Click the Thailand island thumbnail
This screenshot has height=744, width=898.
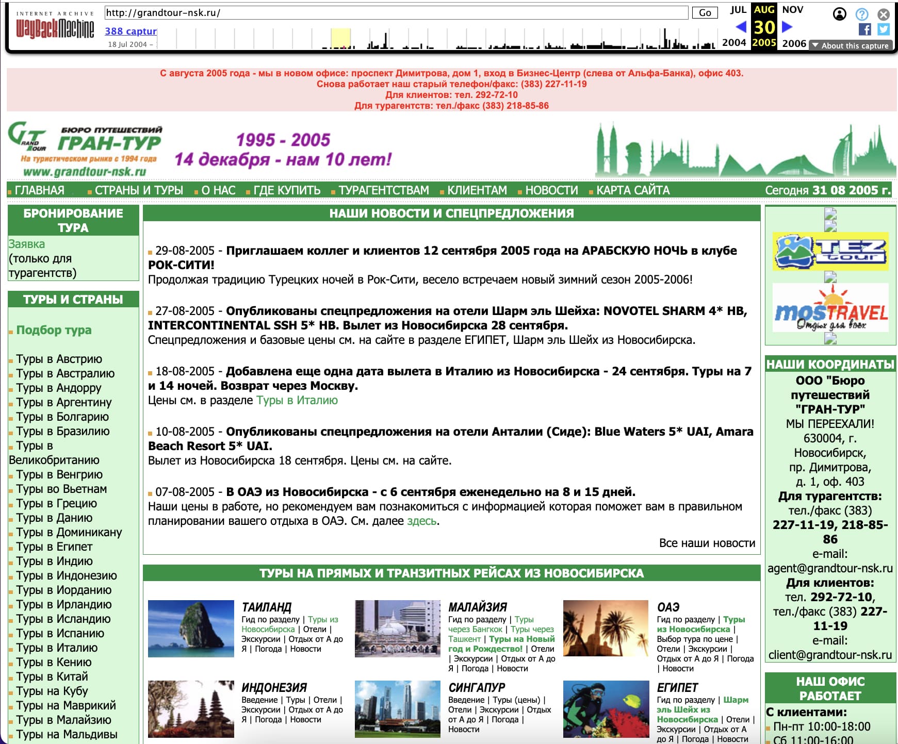pyautogui.click(x=191, y=629)
